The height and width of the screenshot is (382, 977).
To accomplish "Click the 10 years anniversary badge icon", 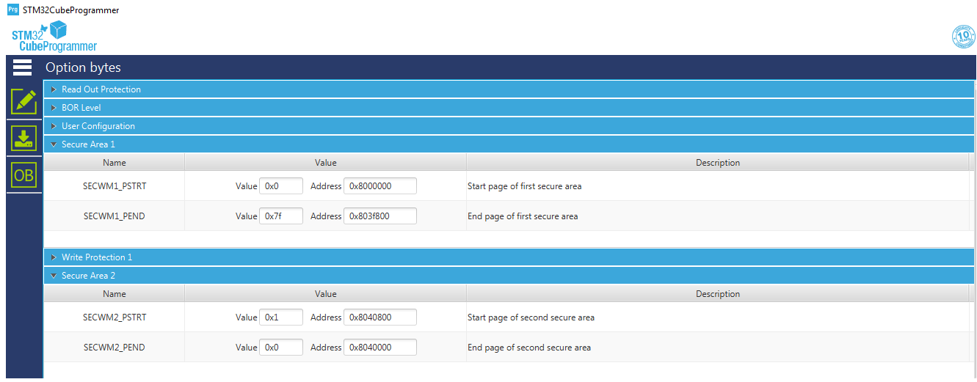I will point(962,37).
